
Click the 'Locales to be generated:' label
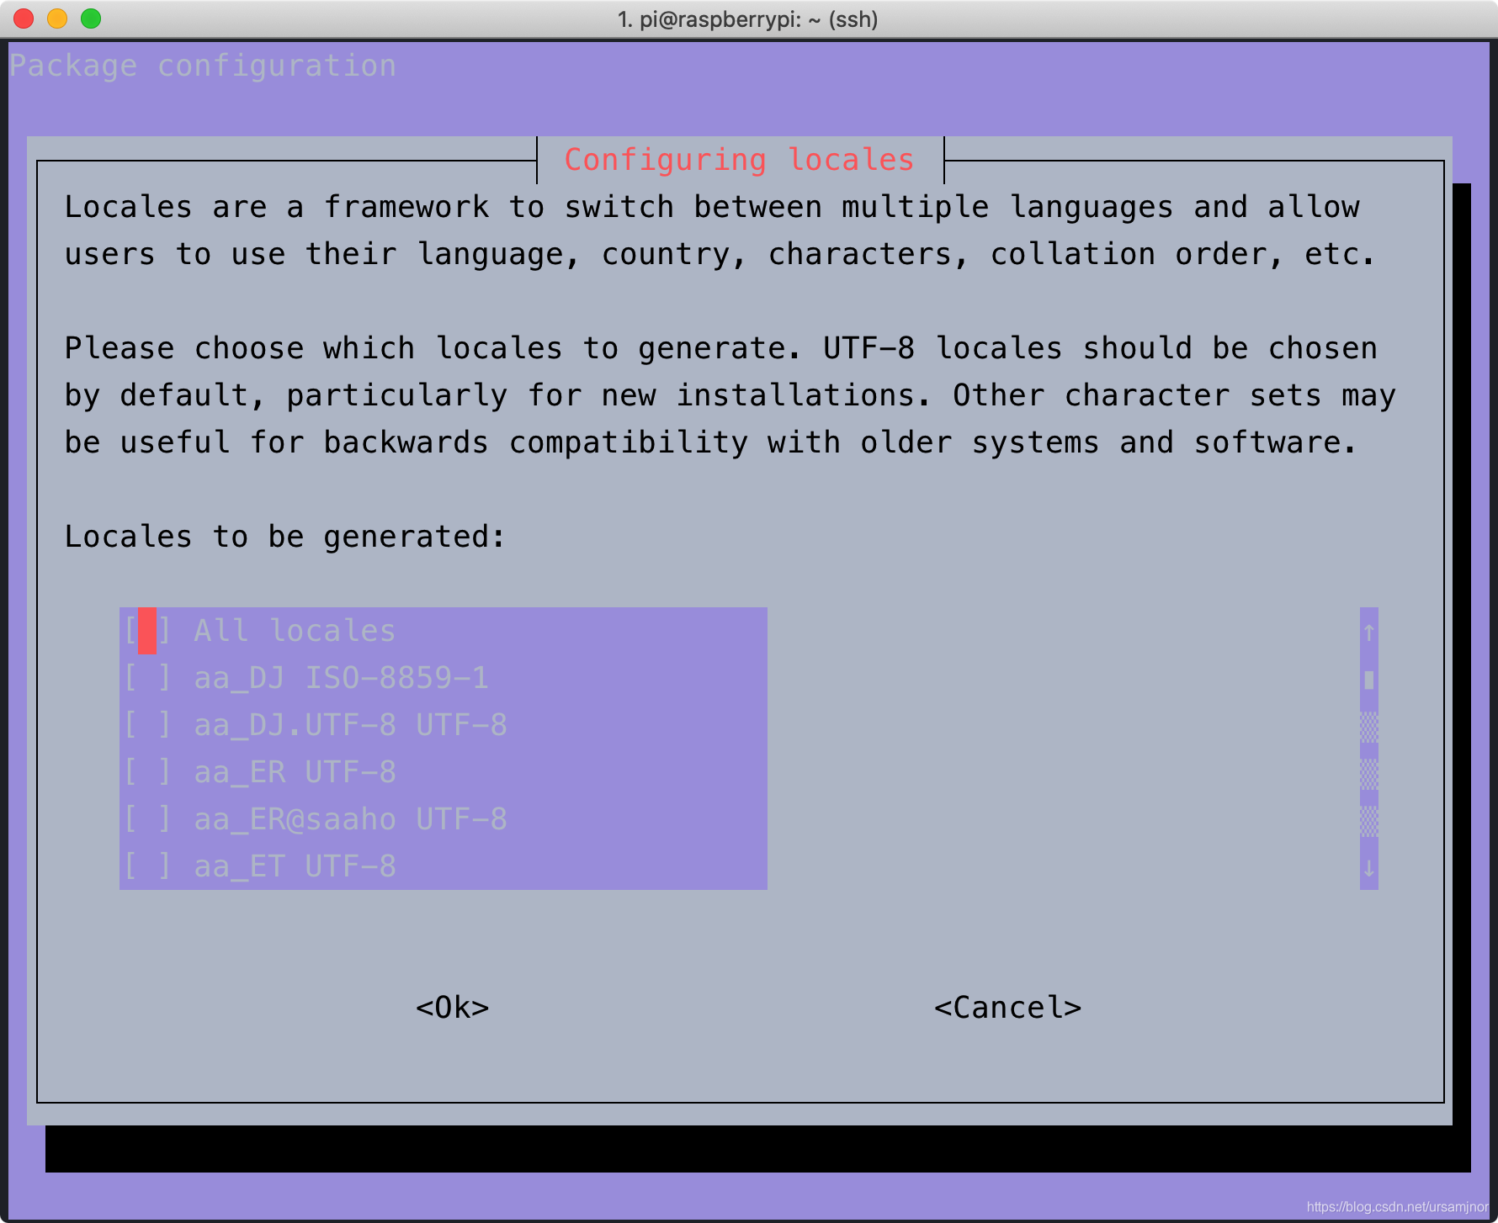coord(284,537)
